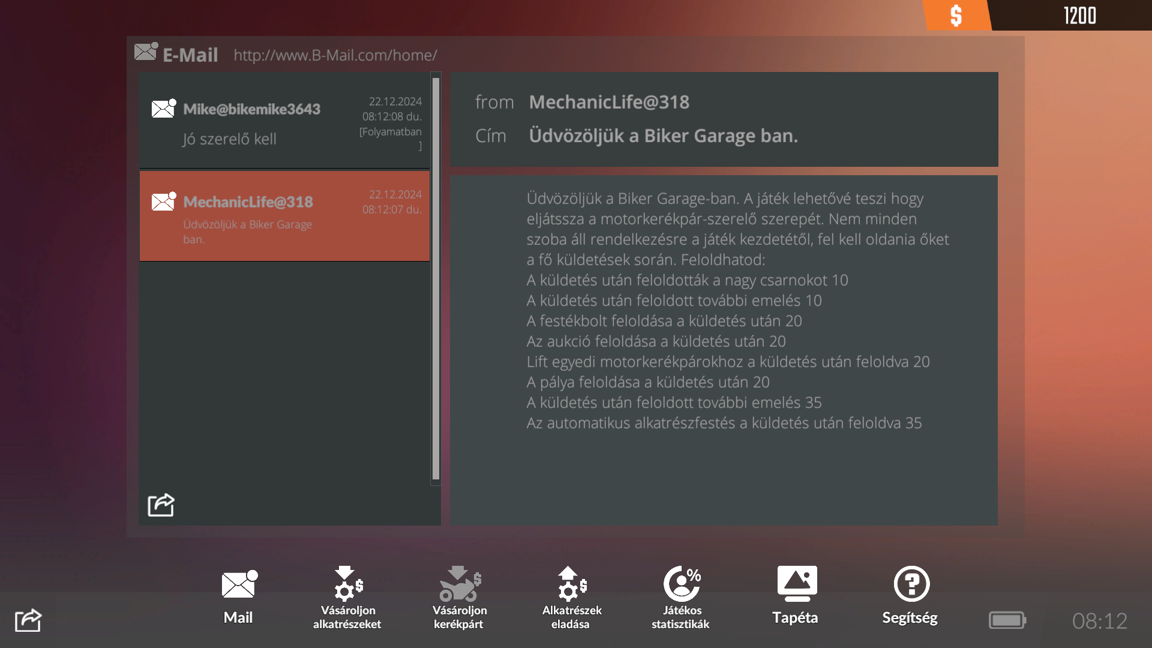Click the E-Mail envelope header icon

click(146, 52)
